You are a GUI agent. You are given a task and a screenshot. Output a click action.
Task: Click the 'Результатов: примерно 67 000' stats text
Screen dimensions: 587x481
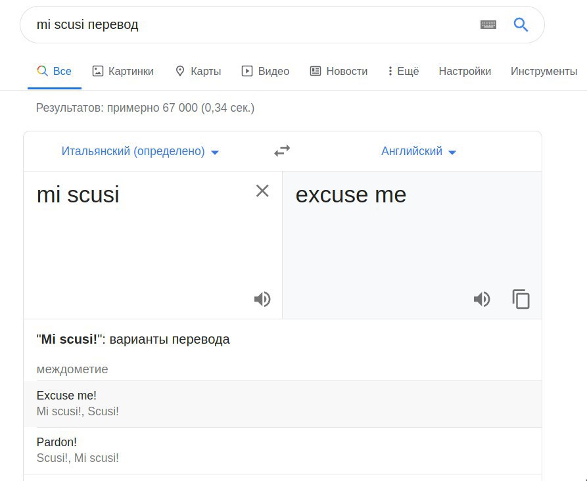click(x=145, y=108)
